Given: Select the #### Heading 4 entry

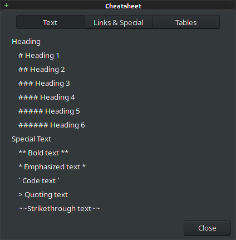Looking at the screenshot, I should 47,97.
